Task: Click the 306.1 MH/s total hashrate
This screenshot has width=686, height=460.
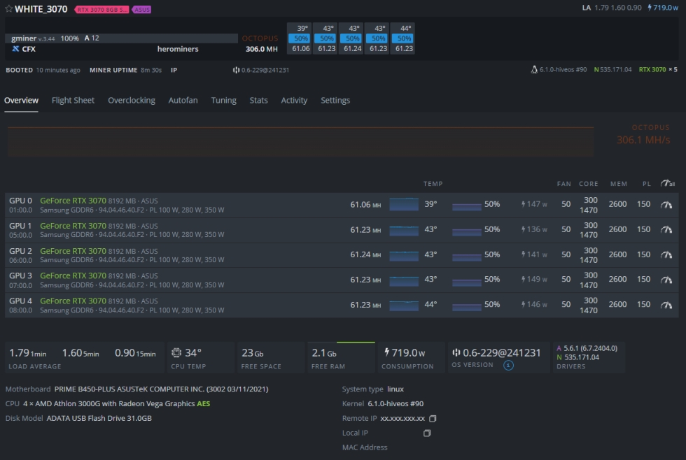Action: (x=643, y=140)
